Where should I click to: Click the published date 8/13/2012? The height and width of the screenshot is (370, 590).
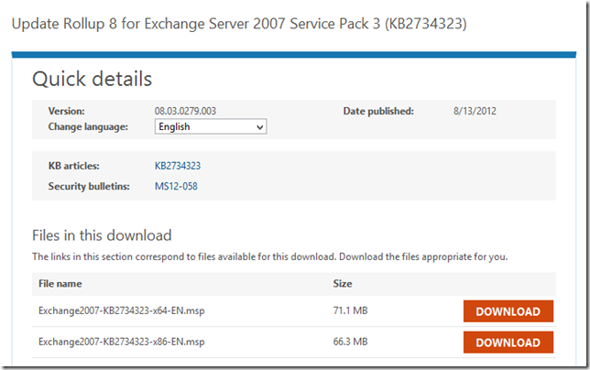(x=473, y=111)
